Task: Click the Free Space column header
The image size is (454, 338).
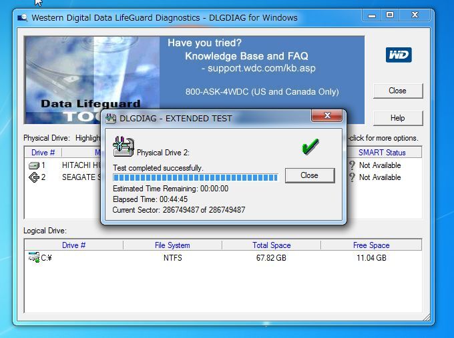Action: (371, 245)
